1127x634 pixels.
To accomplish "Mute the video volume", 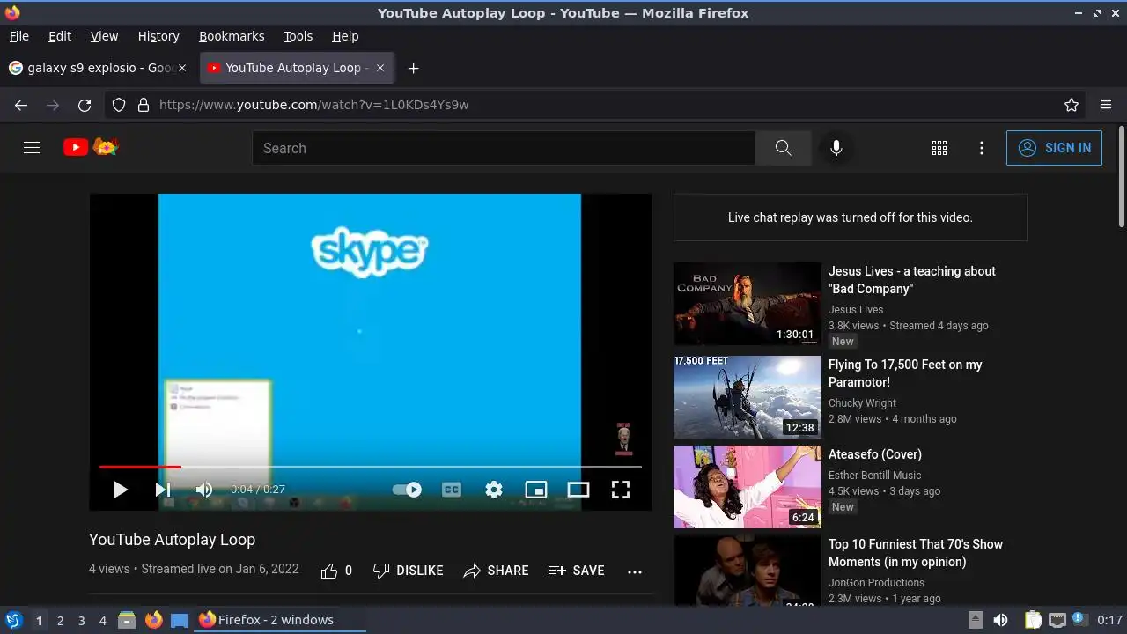I will pyautogui.click(x=204, y=490).
